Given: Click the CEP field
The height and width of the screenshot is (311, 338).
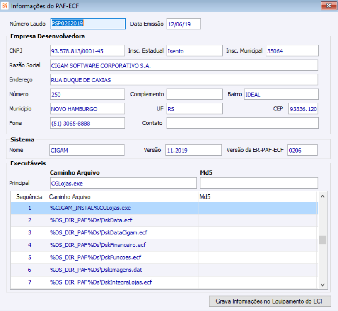Looking at the screenshot, I should tap(303, 109).
